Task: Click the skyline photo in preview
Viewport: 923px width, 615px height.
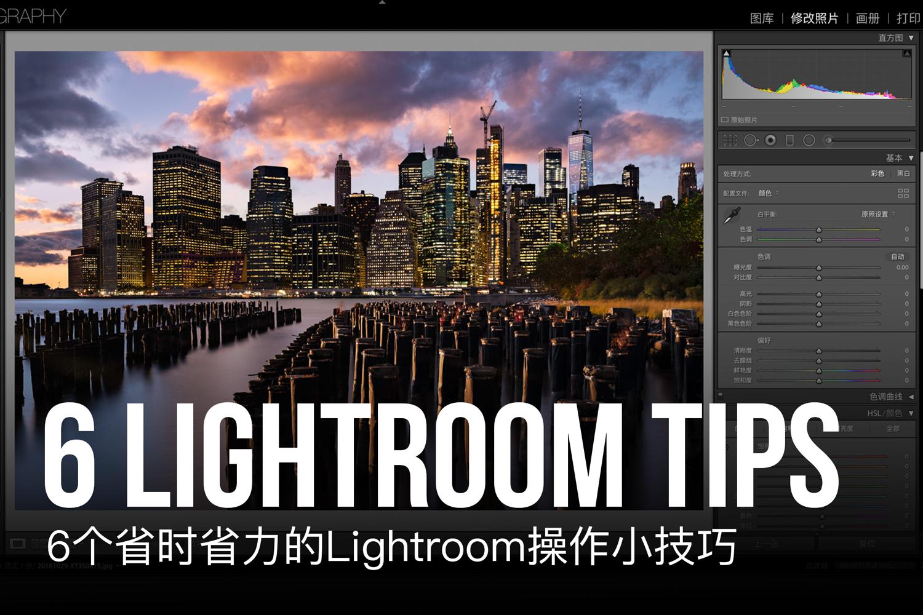Action: [x=359, y=280]
